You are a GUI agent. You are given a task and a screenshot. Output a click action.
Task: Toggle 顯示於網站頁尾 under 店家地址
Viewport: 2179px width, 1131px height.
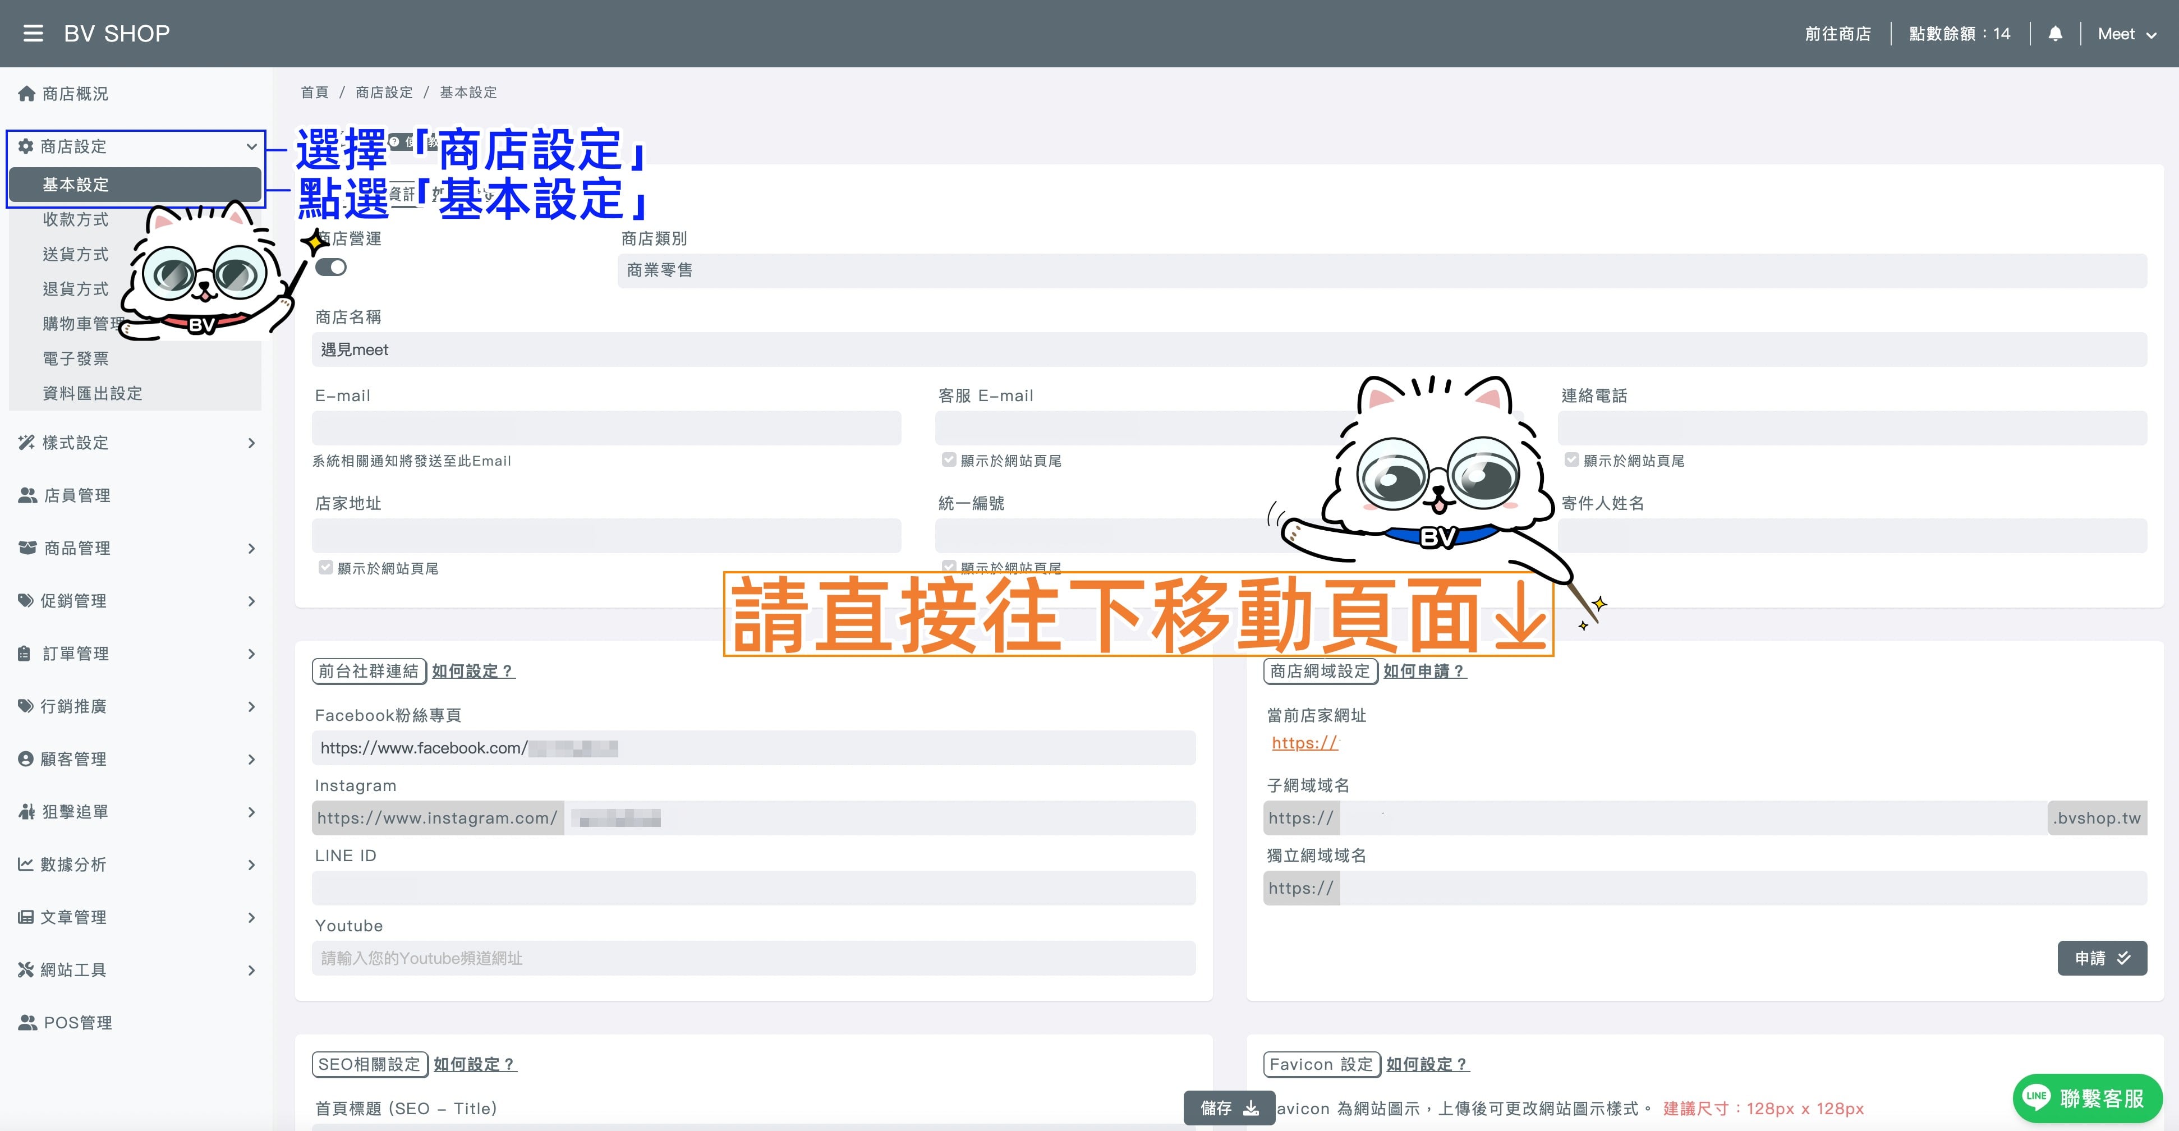(325, 567)
